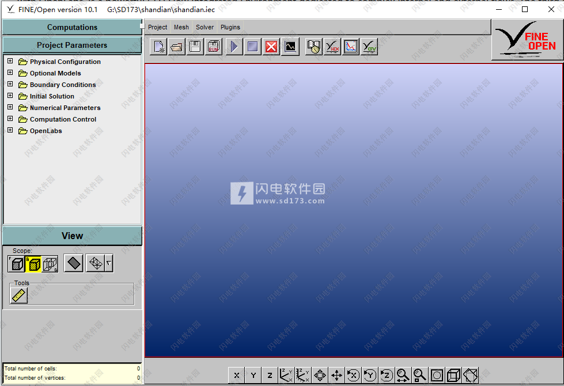This screenshot has width=564, height=386.
Task: Click the scrolling arrows view icon
Action: pyautogui.click(x=320, y=376)
